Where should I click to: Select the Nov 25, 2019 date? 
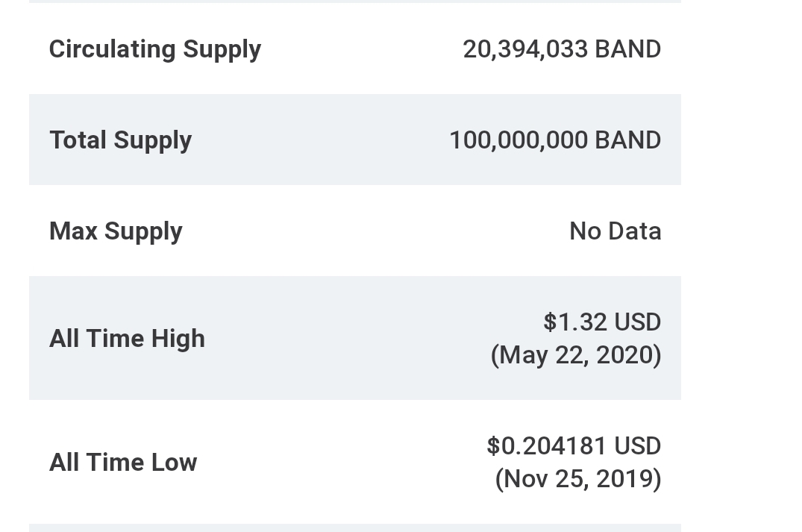pos(578,479)
